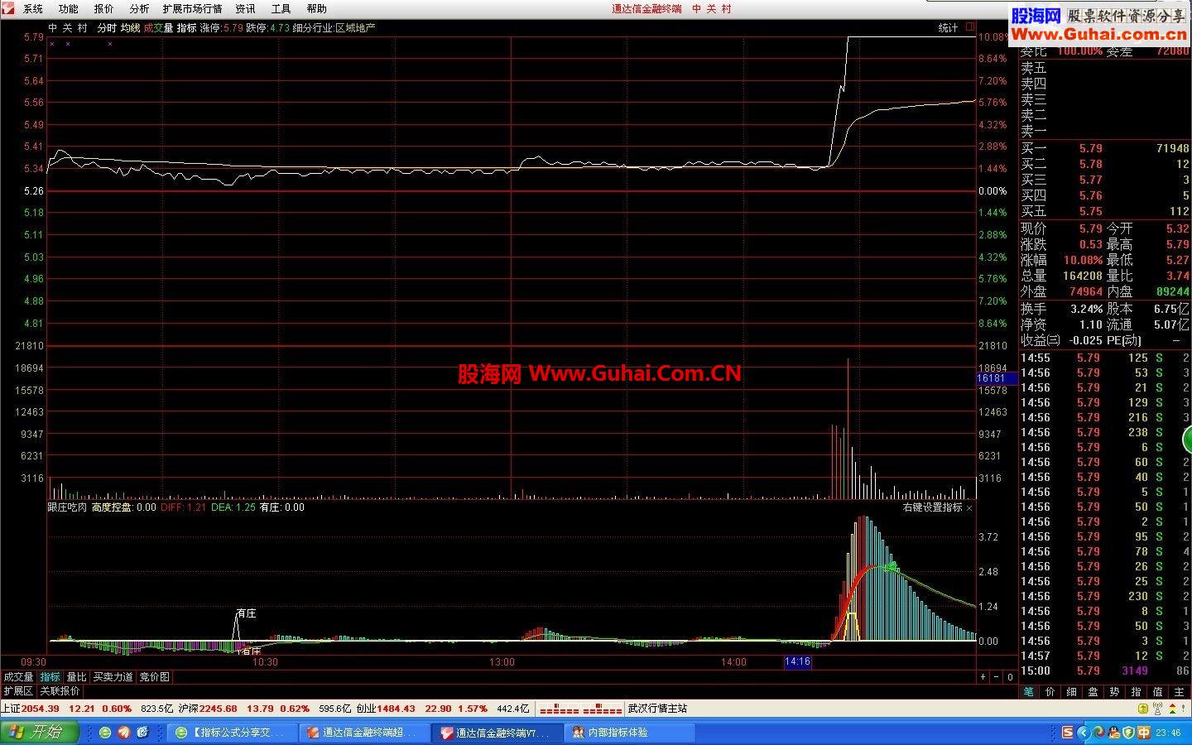Select the 盘 tab in right panel
This screenshot has width=1192, height=745.
click(x=1093, y=692)
